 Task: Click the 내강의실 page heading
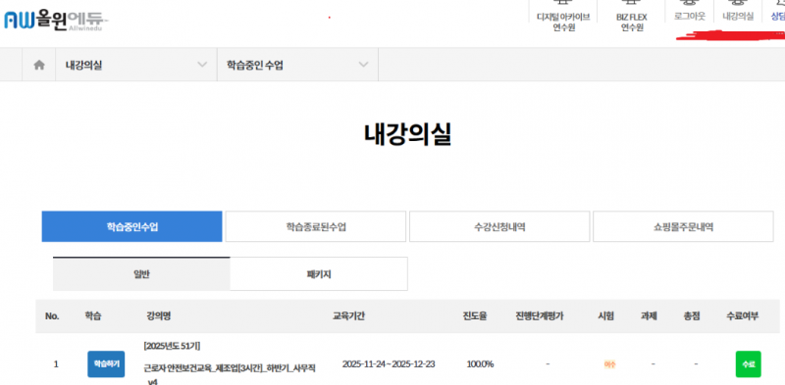(407, 134)
